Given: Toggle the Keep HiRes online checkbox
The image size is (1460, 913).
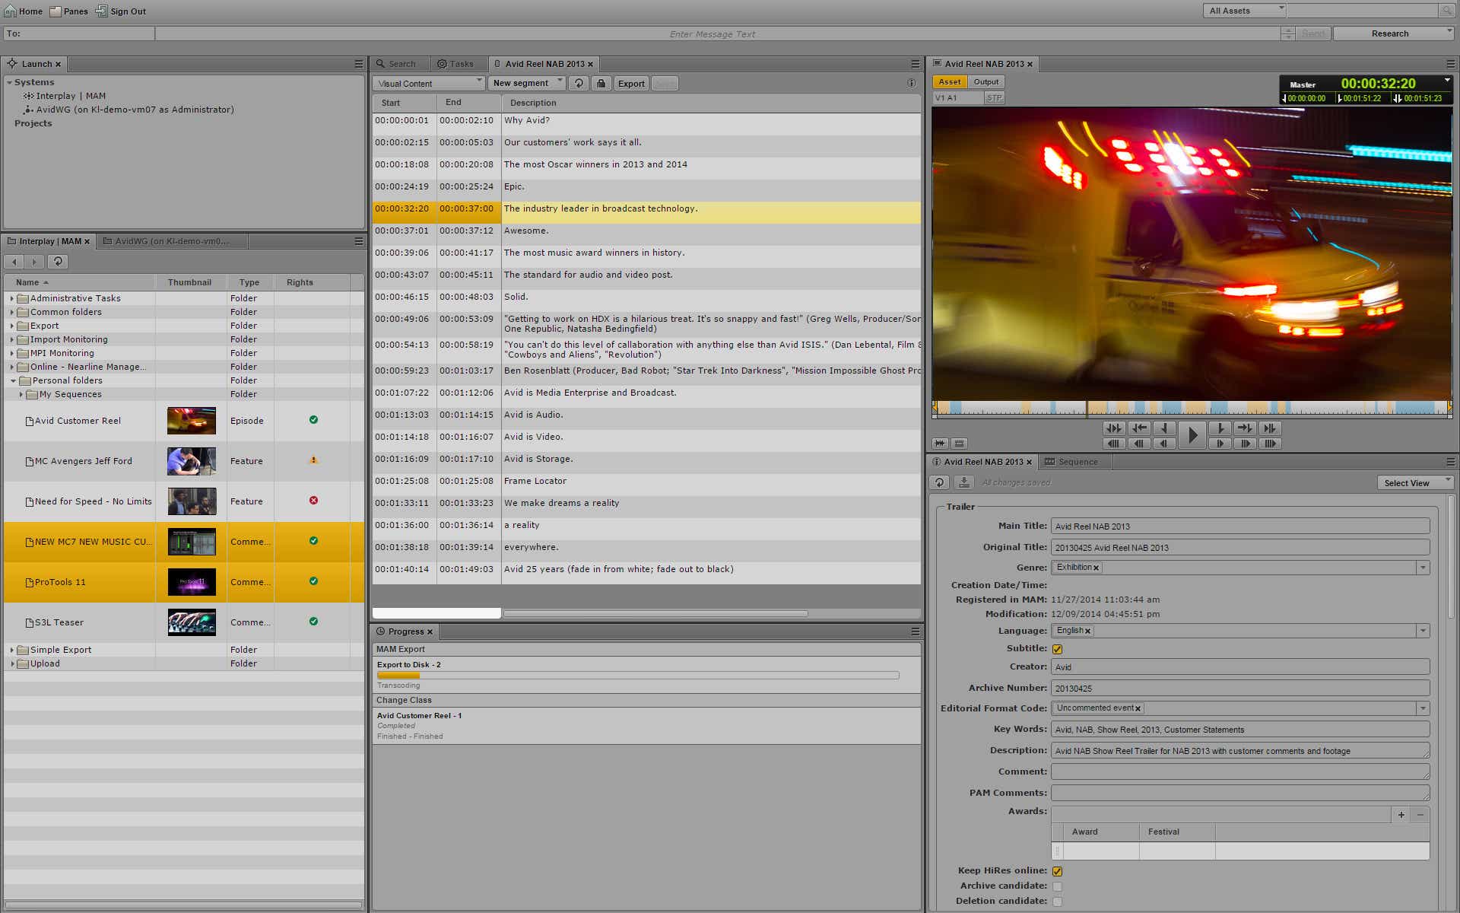Looking at the screenshot, I should (x=1058, y=870).
